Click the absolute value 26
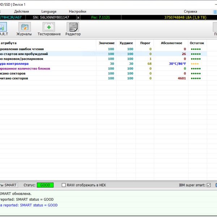The height and width of the screenshot is (217, 217). pos(184,54)
